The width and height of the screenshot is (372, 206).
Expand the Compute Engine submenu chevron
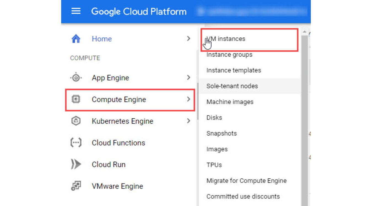[x=188, y=99]
